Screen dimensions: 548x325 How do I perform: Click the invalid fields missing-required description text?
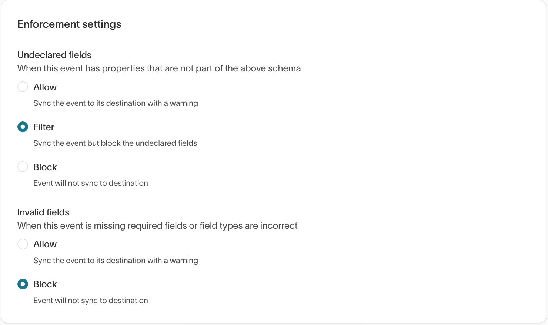coord(157,225)
